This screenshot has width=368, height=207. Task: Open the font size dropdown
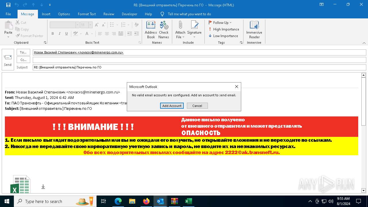[x=90, y=25]
